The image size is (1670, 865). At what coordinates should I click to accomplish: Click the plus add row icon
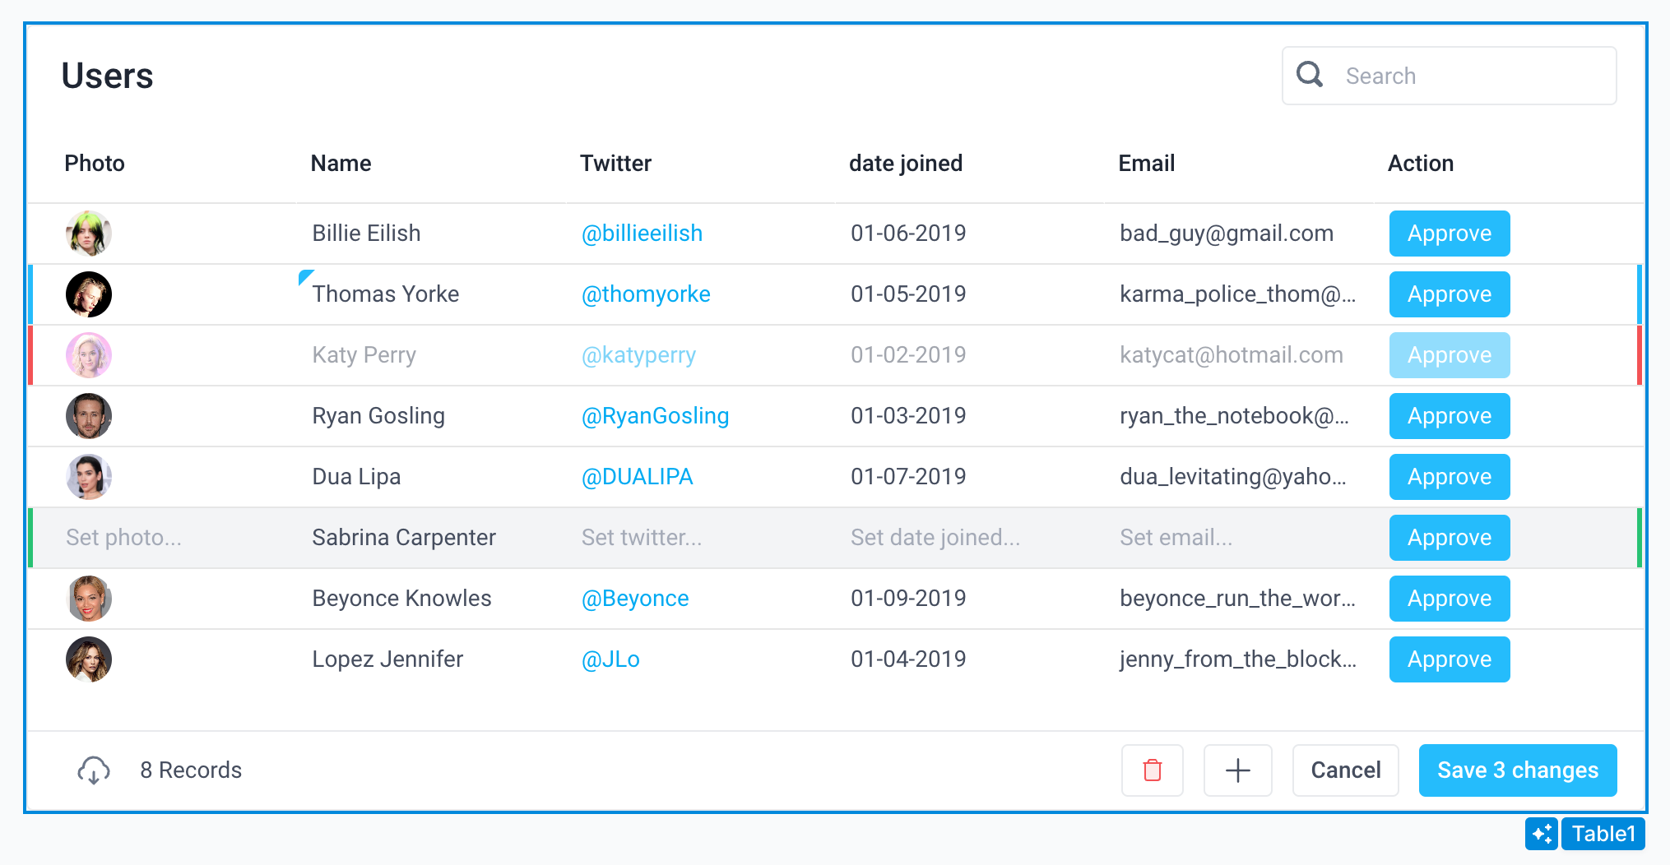(1237, 770)
